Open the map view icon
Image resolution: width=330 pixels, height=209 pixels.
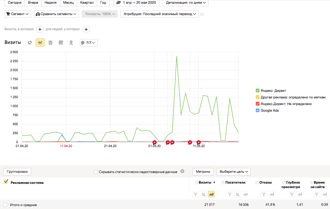pyautogui.click(x=71, y=43)
